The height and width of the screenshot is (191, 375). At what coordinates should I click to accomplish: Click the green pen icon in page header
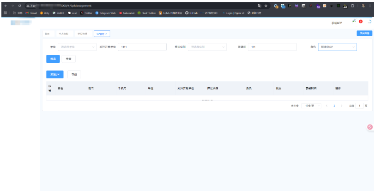point(354,21)
